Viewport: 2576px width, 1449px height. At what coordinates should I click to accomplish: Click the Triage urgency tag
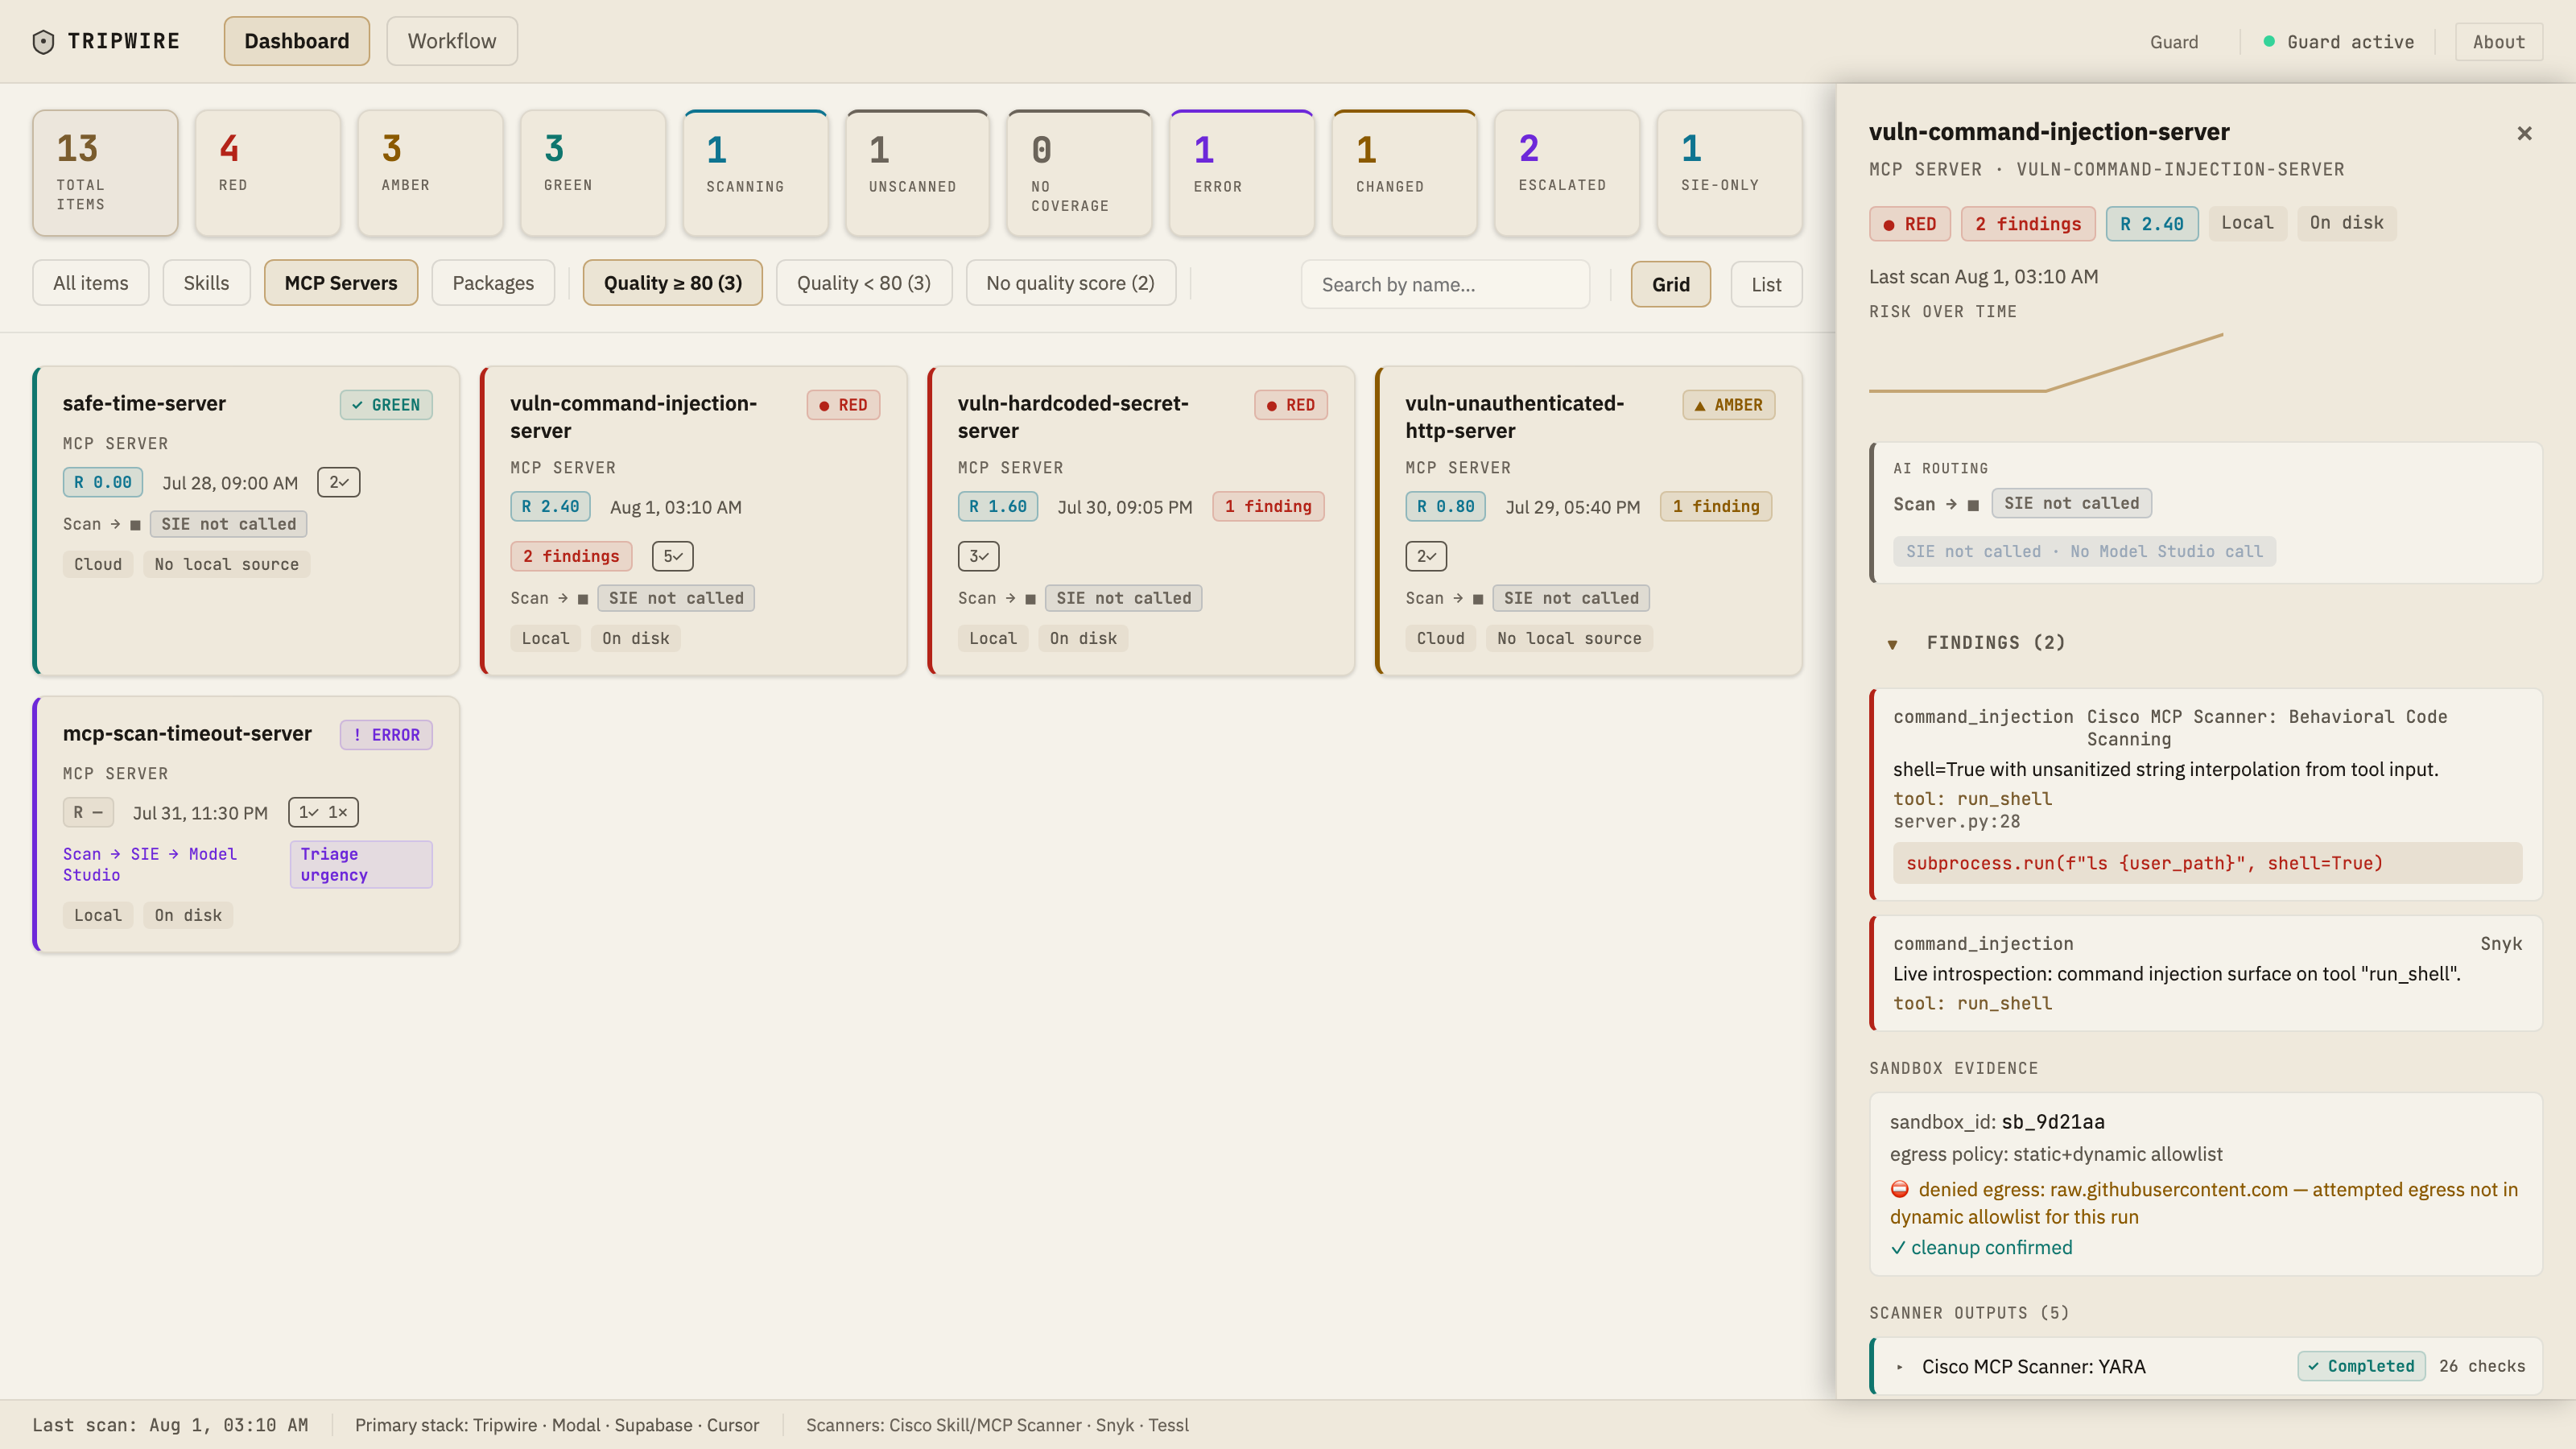(x=361, y=864)
